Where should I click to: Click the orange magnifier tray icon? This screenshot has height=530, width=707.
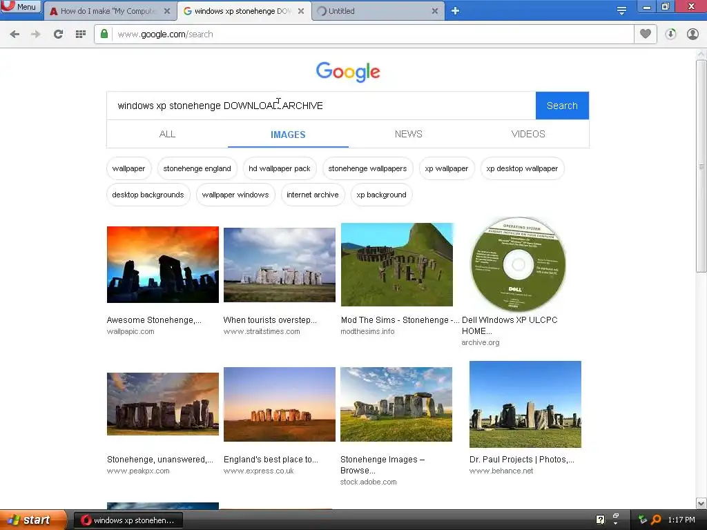coord(657,520)
